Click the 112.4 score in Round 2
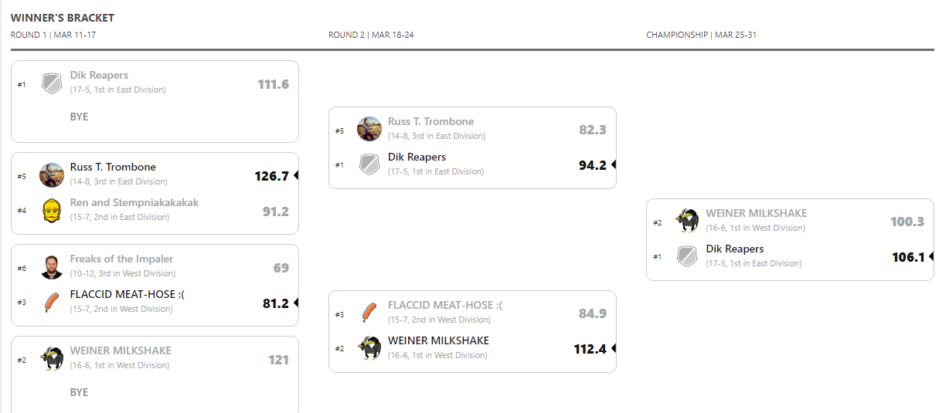The height and width of the screenshot is (413, 939). point(590,349)
